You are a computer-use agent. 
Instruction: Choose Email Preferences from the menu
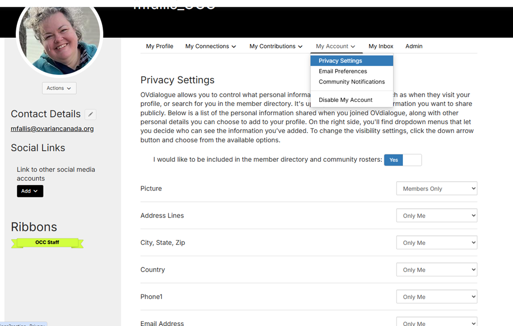point(342,71)
